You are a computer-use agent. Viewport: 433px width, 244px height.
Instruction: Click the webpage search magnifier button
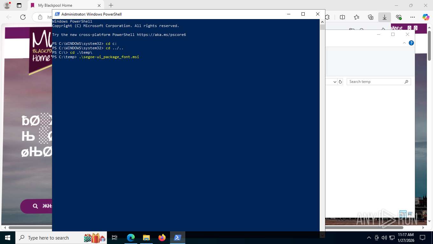click(x=35, y=206)
